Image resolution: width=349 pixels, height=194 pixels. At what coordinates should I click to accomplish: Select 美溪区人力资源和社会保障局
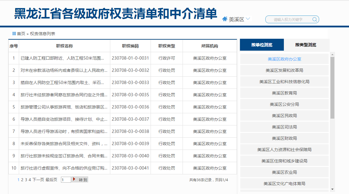[284, 150]
